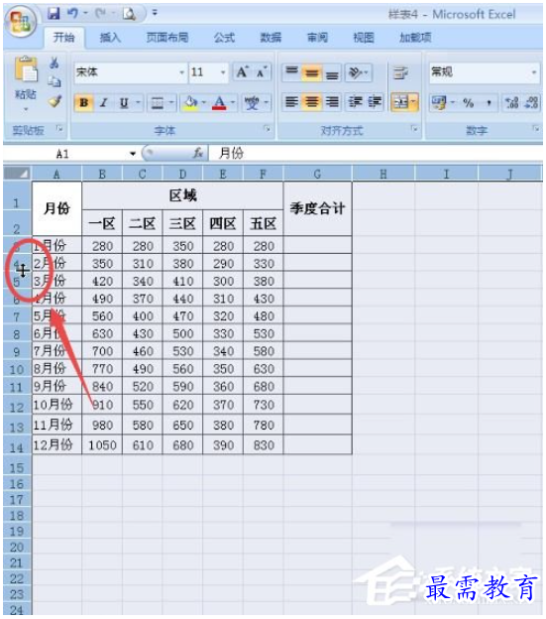
Task: Apply red font color
Action: click(219, 103)
